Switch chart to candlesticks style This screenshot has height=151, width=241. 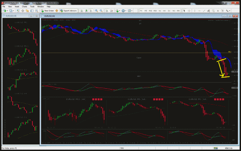coord(86,11)
